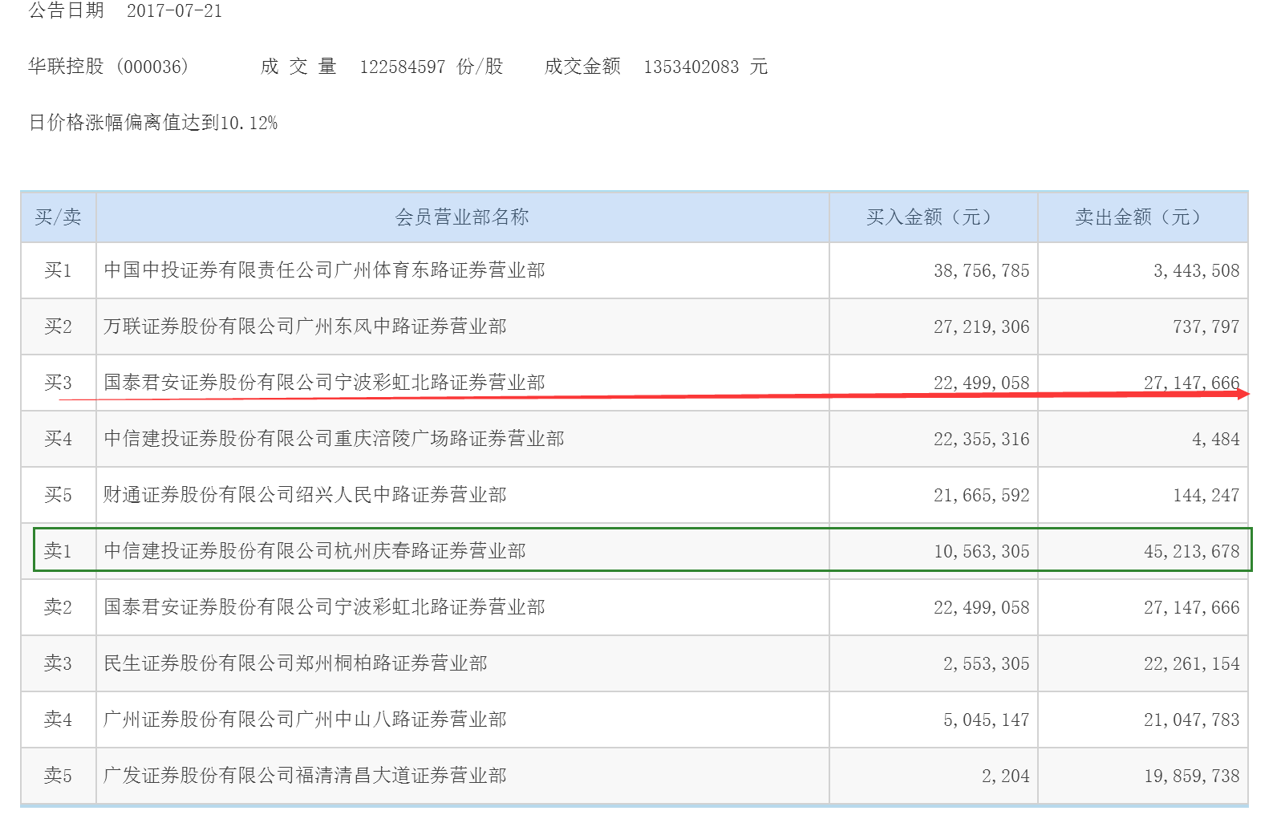Click sell amount 45,213,678
Viewport: 1285px width, 823px height.
[1191, 552]
